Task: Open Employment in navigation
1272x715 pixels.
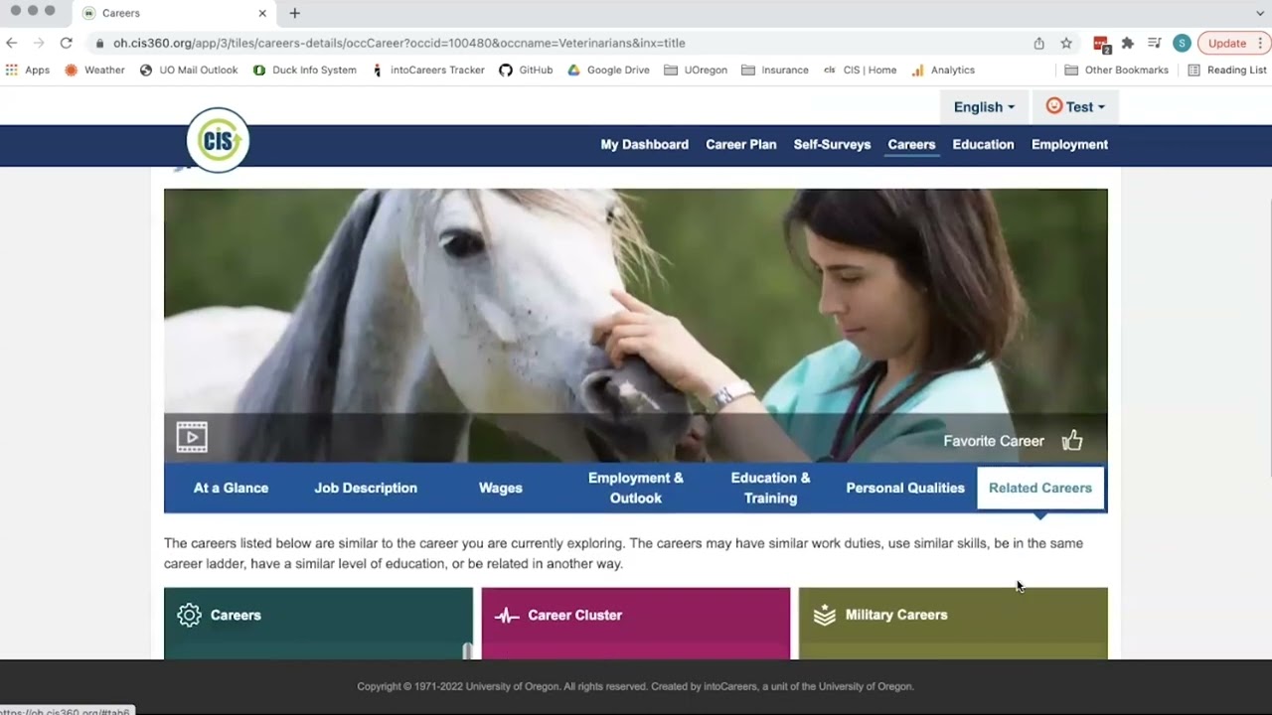Action: (x=1069, y=145)
